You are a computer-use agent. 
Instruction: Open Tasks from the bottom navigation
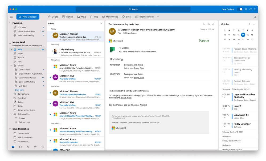click(35, 147)
